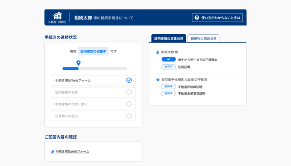291x166 pixels.
Task: Click the checkmark badge for 出生から死亡までの戸籍謄本
Action: pos(169,59)
